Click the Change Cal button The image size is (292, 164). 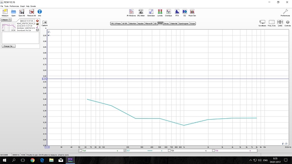click(x=8, y=46)
